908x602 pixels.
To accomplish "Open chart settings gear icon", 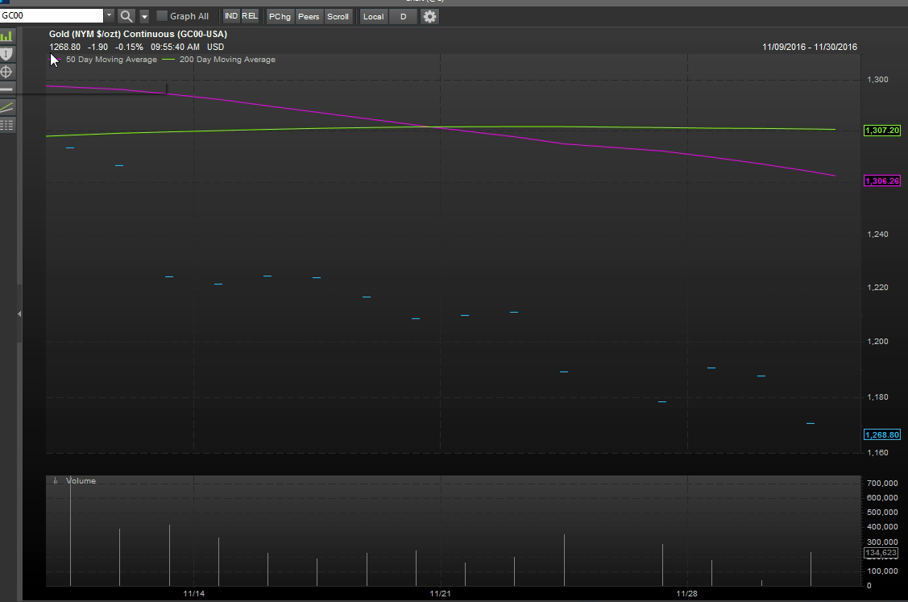I will click(429, 16).
